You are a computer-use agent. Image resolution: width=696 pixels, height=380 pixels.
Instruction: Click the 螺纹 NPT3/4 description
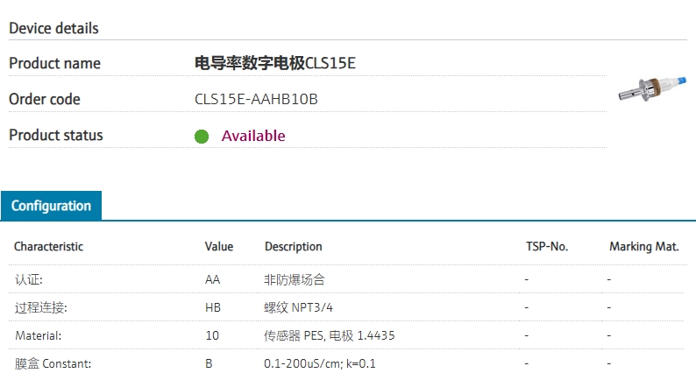(x=298, y=307)
